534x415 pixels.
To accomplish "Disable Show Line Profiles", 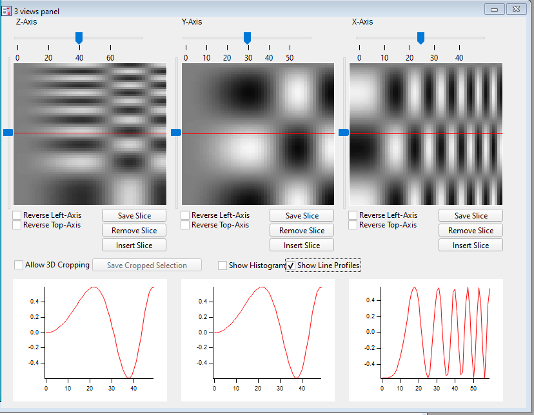I will click(x=292, y=264).
